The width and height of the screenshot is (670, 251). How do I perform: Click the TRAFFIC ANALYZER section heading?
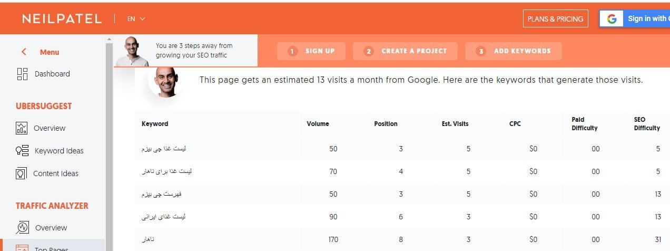click(x=52, y=206)
